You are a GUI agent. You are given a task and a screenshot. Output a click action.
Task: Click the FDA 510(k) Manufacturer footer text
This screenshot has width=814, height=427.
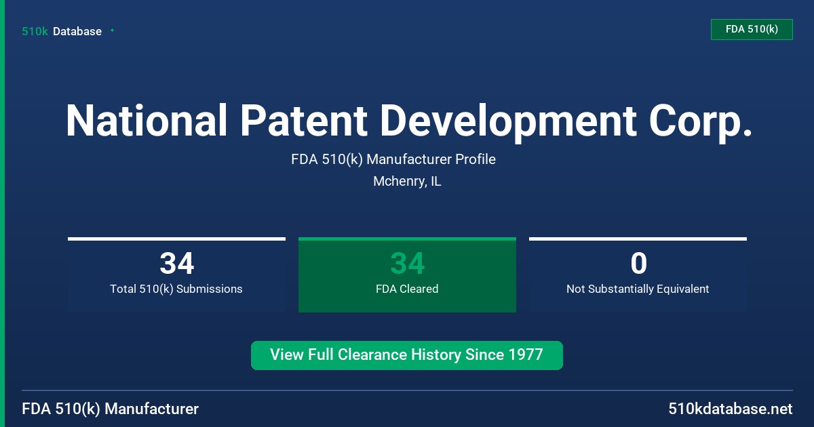111,409
